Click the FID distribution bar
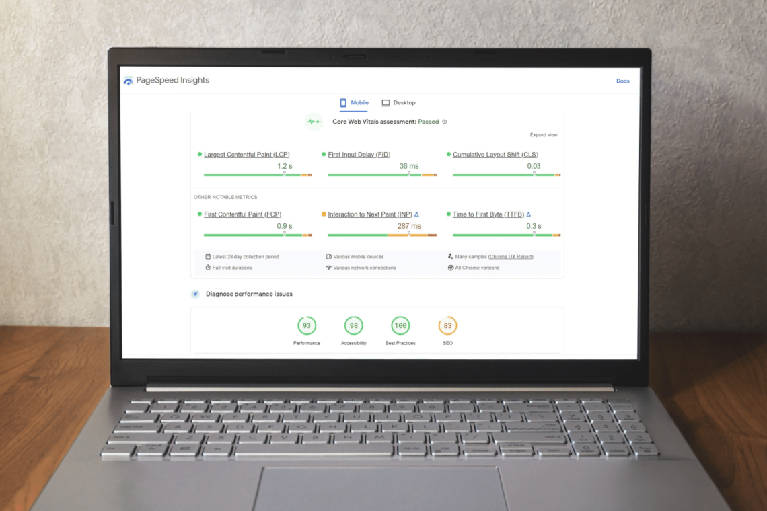767x511 pixels. (x=382, y=175)
